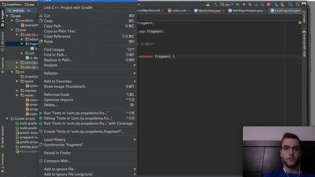
Task: Click the magnifier Search Everywhere icon
Action: pyautogui.click(x=297, y=4)
